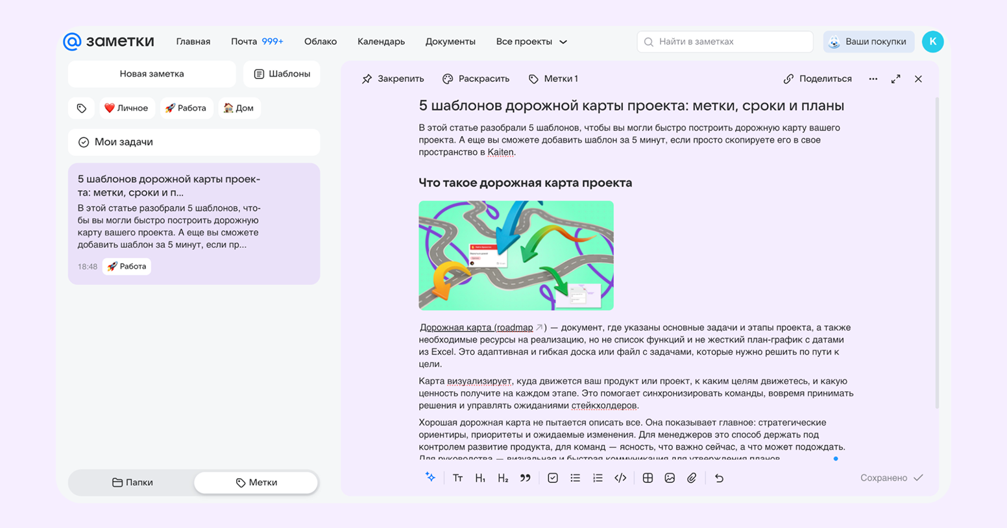Viewport: 1007px width, 528px height.
Task: Open the more options menu (•••)
Action: click(873, 78)
